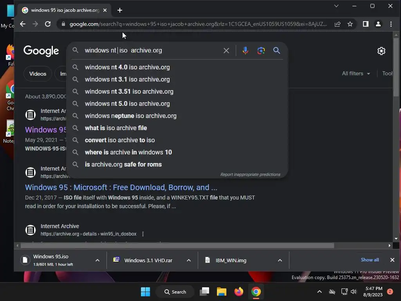The image size is (401, 301).
Task: Open Windows 95 : Microsoft Free Download result
Action: [x=121, y=187]
